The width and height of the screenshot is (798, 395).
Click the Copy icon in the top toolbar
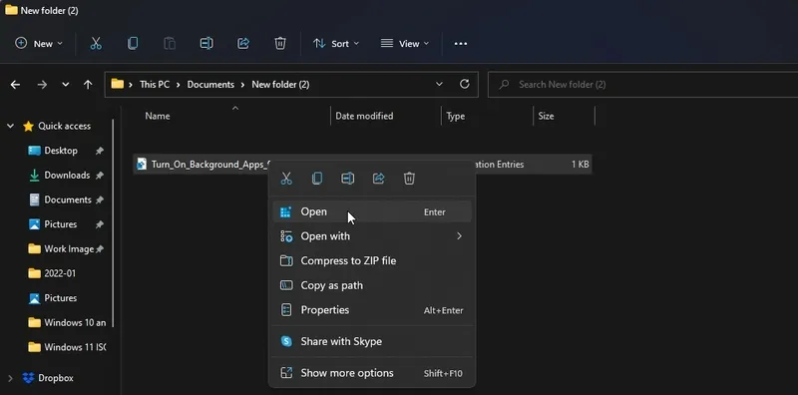[133, 44]
